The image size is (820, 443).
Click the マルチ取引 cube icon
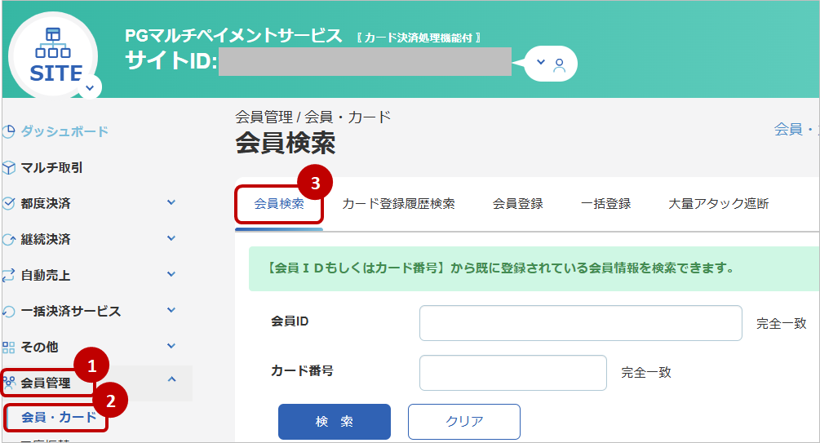[8, 167]
